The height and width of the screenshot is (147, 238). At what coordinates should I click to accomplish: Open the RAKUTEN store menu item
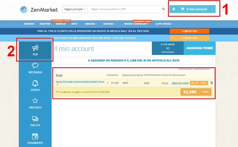tap(45, 24)
